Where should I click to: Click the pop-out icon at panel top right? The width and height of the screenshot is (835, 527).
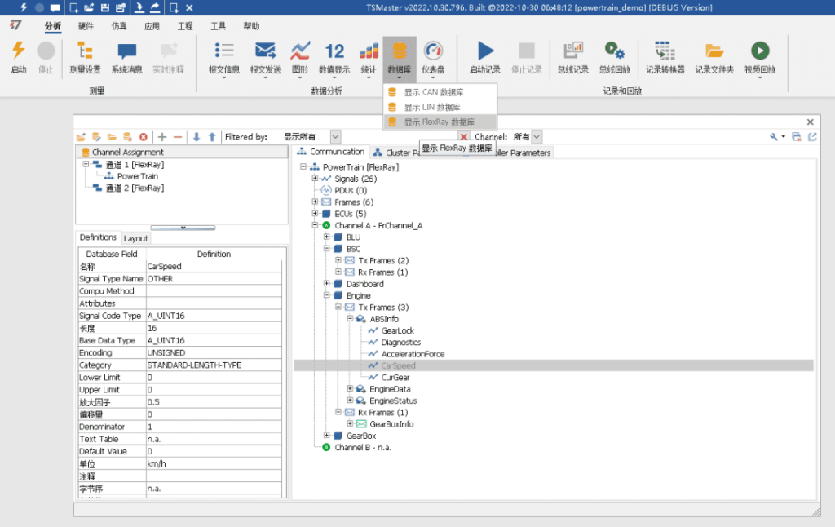click(x=812, y=137)
